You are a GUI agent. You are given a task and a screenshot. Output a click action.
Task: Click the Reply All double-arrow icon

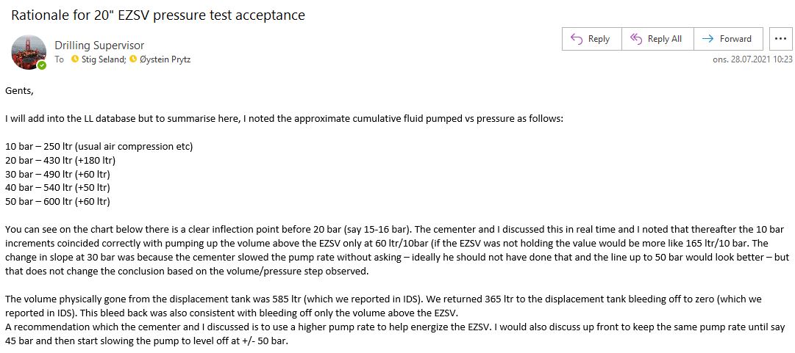pyautogui.click(x=635, y=39)
